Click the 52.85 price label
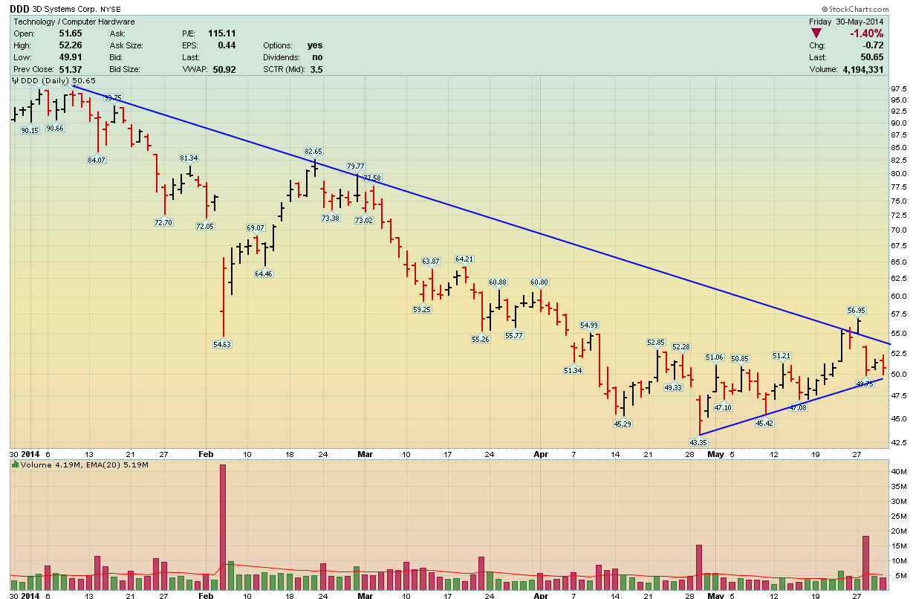 [x=656, y=342]
